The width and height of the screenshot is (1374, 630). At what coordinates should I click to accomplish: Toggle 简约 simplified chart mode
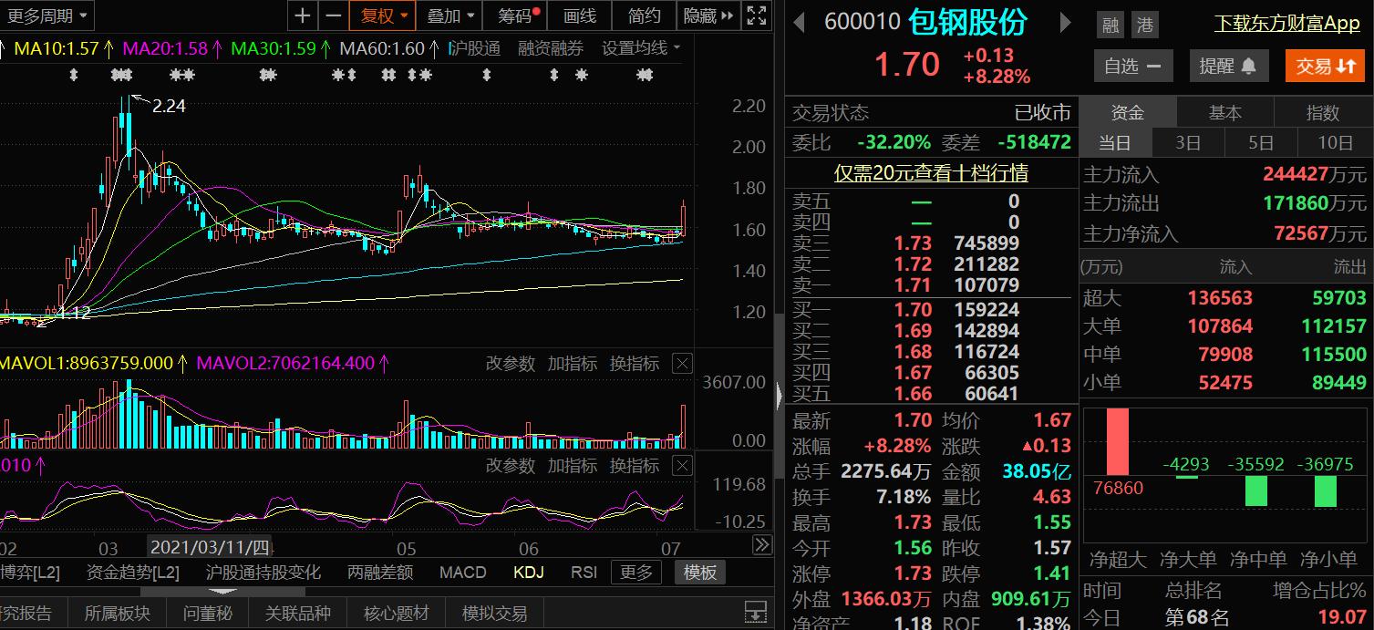point(643,15)
